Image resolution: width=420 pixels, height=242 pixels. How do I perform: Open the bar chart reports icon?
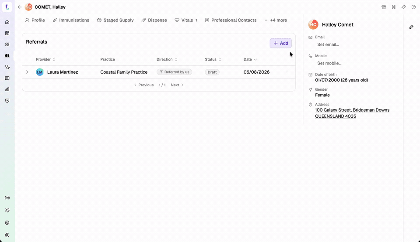coord(7,89)
